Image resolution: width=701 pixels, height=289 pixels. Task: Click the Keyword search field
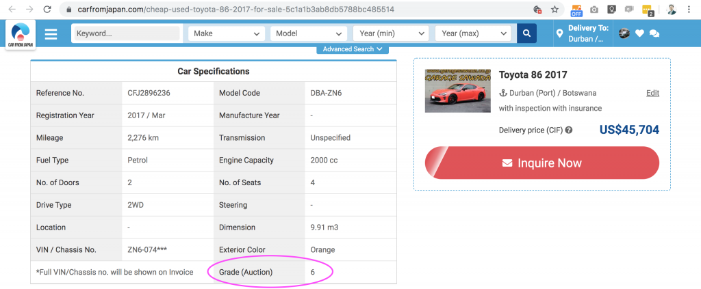pyautogui.click(x=127, y=33)
